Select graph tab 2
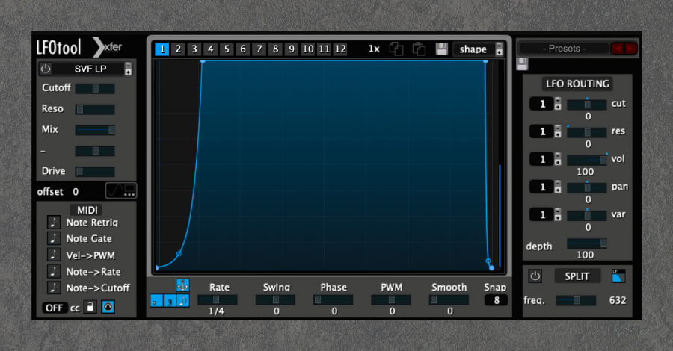The width and height of the screenshot is (673, 351). (x=178, y=49)
